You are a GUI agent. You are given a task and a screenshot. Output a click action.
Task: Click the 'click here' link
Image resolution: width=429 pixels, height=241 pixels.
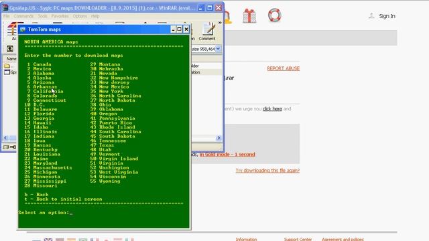coord(272,108)
